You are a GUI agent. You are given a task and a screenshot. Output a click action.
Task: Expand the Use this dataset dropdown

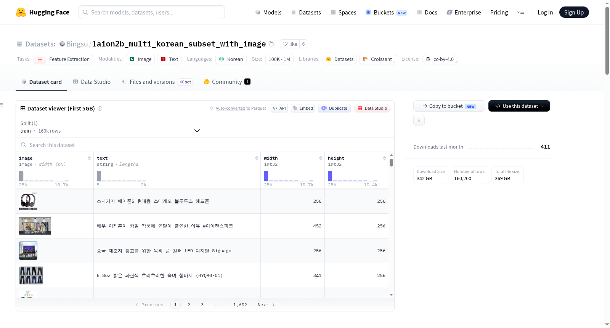click(x=519, y=106)
